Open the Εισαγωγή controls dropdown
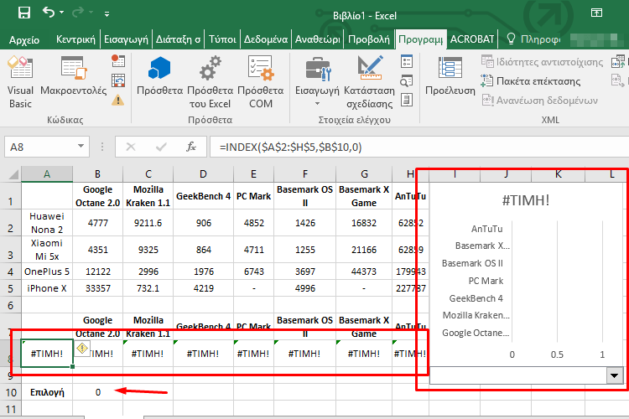 (x=317, y=82)
